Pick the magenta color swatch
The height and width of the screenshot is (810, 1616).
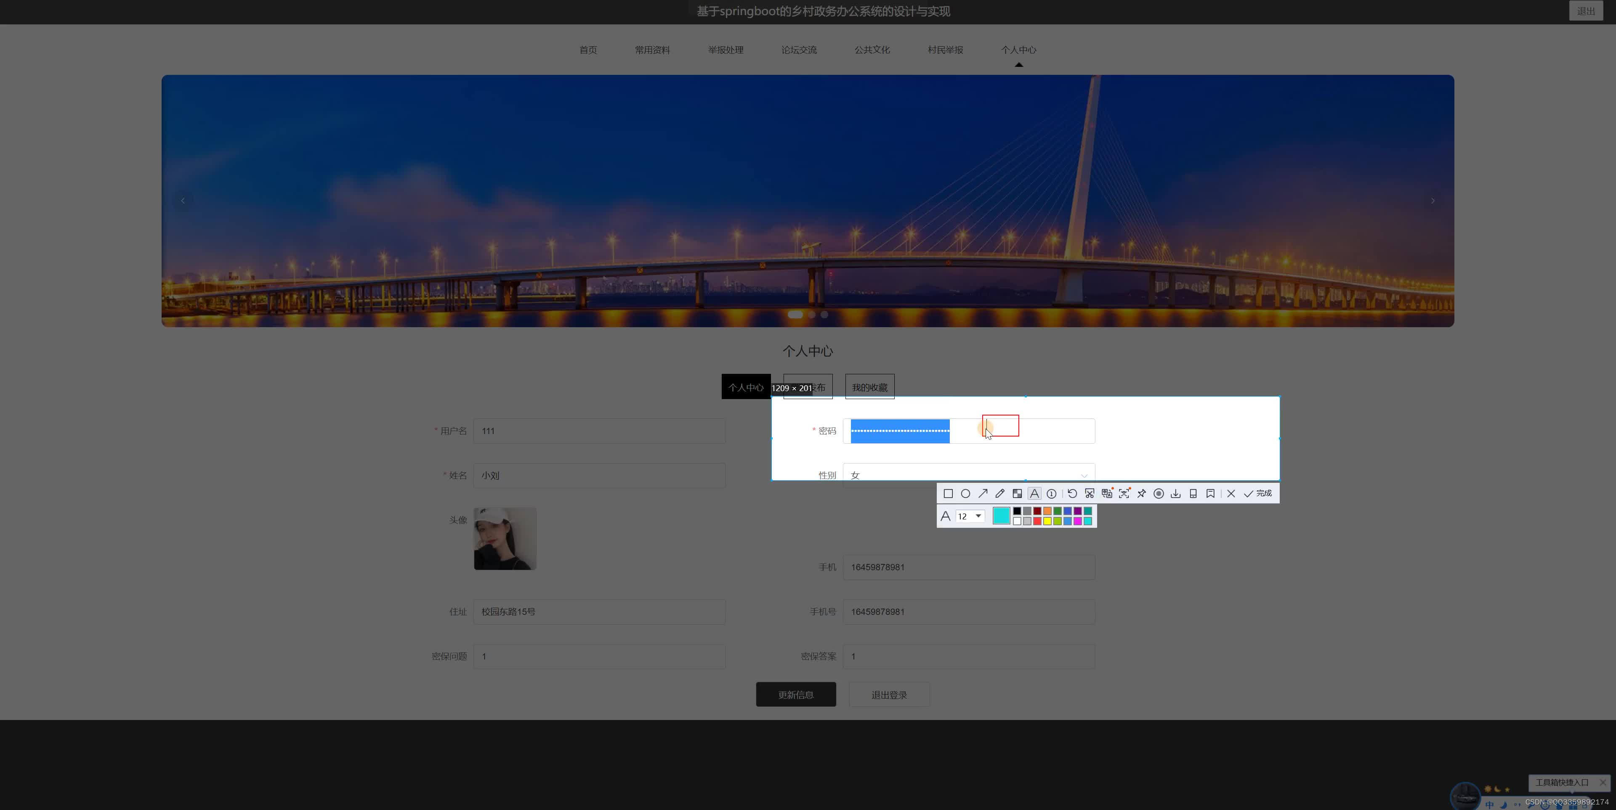click(1077, 521)
